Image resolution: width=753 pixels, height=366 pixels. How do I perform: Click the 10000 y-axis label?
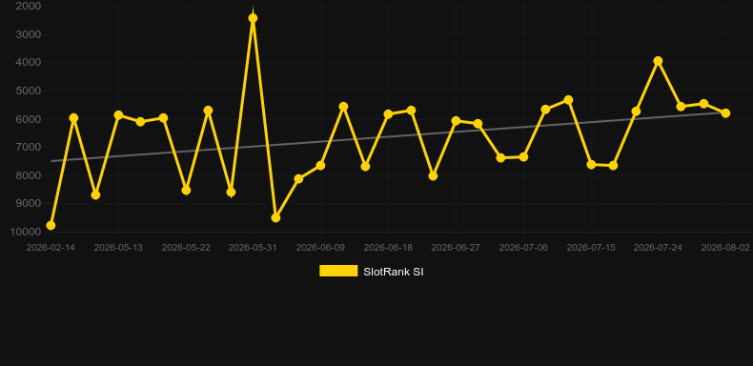[26, 232]
